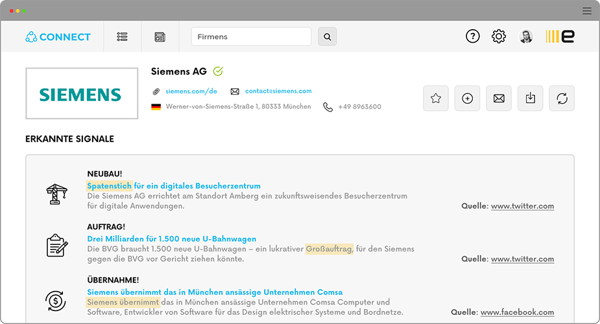Click the ERKANNTE SIGNALE heading

(x=69, y=139)
